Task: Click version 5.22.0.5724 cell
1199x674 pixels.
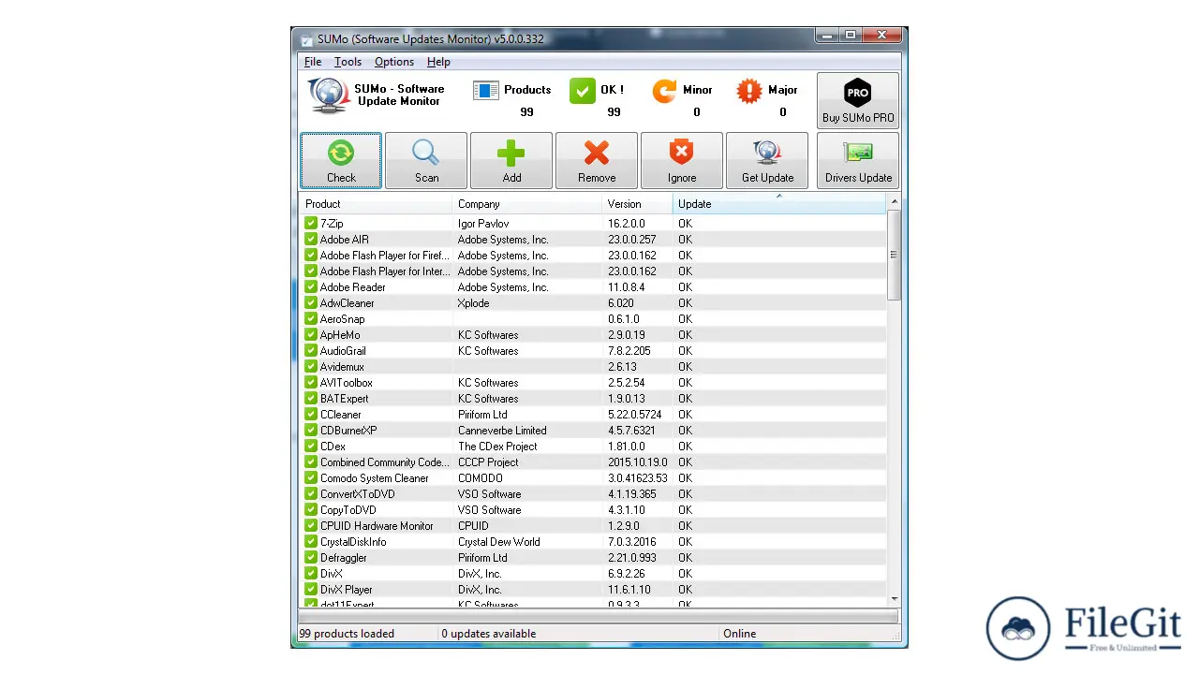Action: pos(634,415)
